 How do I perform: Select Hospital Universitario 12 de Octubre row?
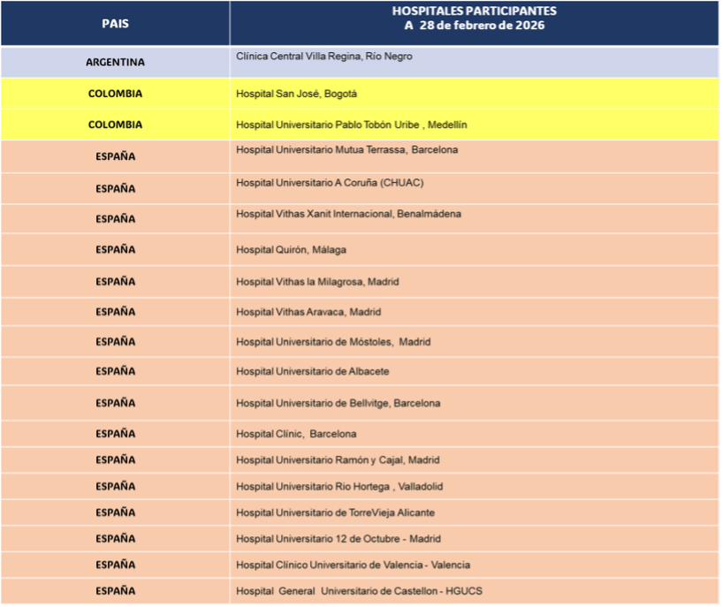[338, 539]
